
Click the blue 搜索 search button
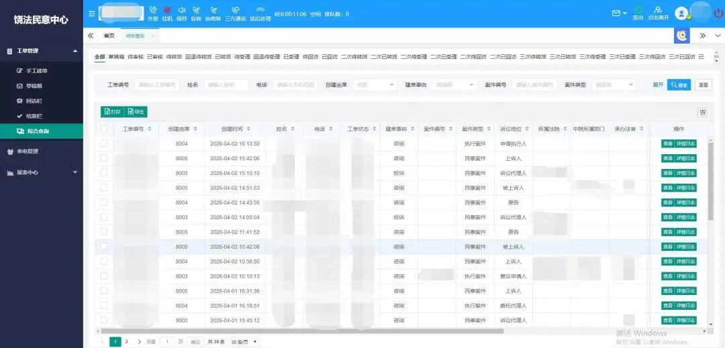(679, 85)
